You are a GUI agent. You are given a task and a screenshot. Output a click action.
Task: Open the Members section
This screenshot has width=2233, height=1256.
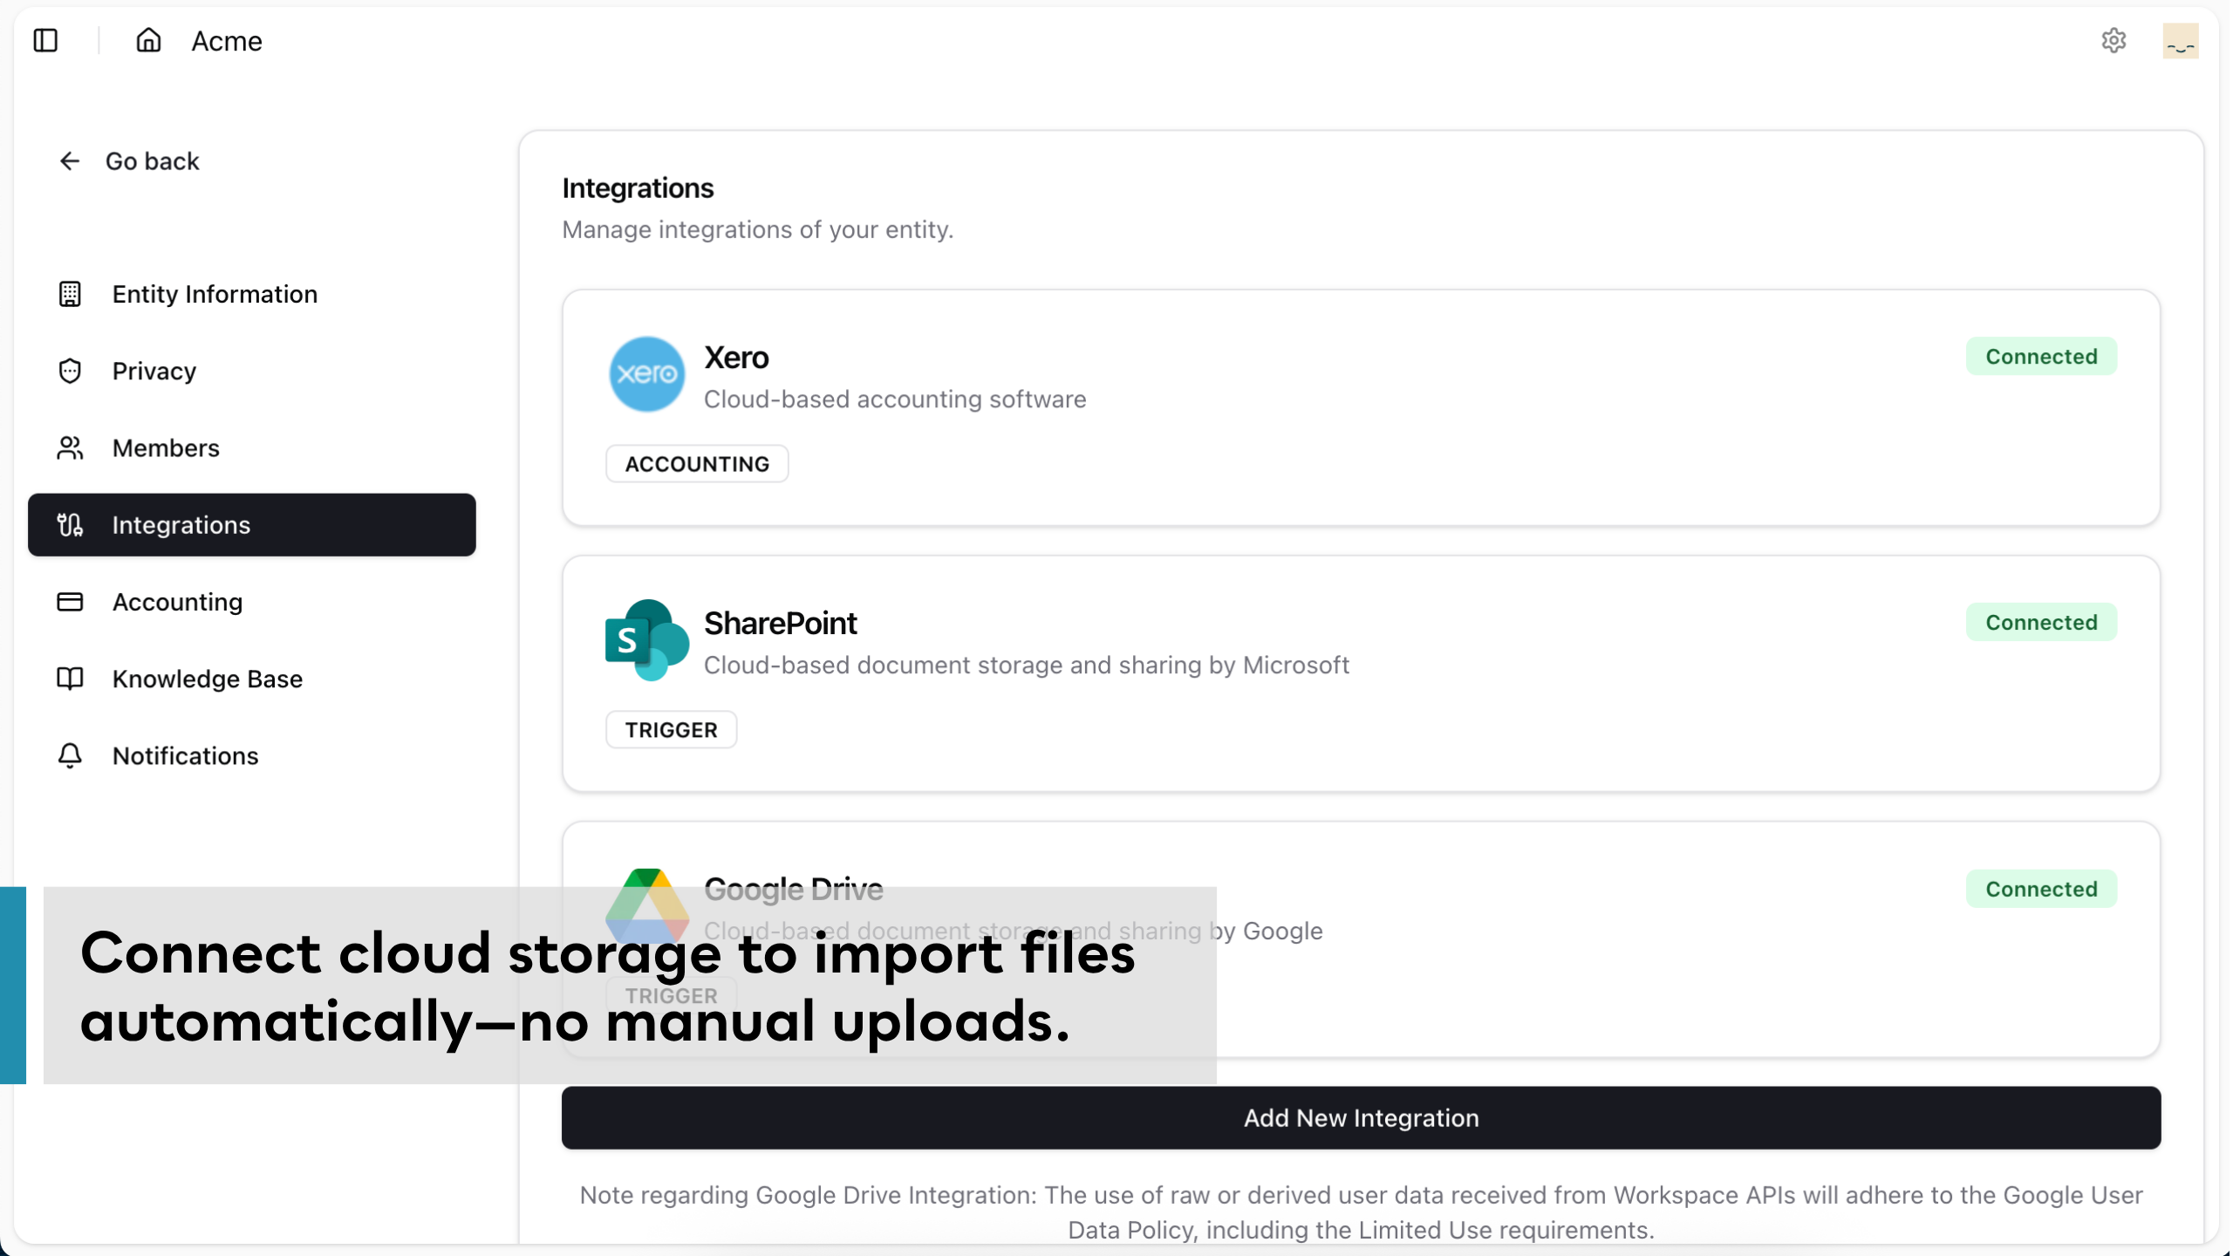(252, 448)
